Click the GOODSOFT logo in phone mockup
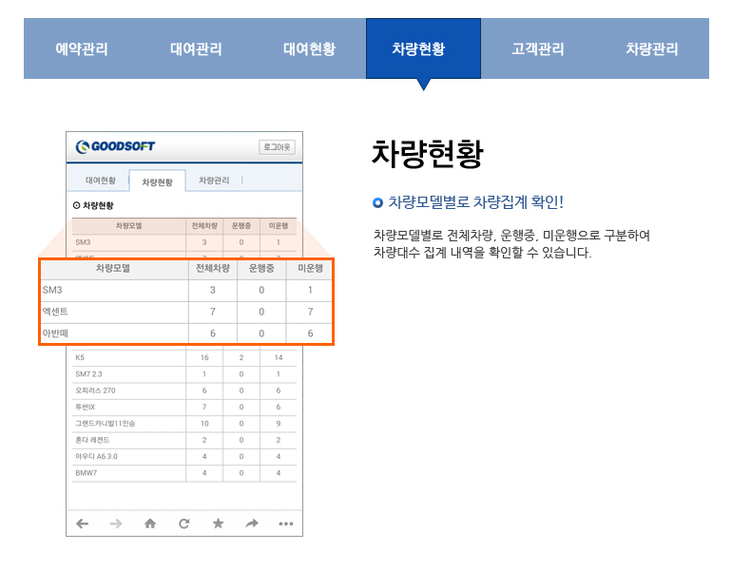732x570 pixels. (115, 146)
